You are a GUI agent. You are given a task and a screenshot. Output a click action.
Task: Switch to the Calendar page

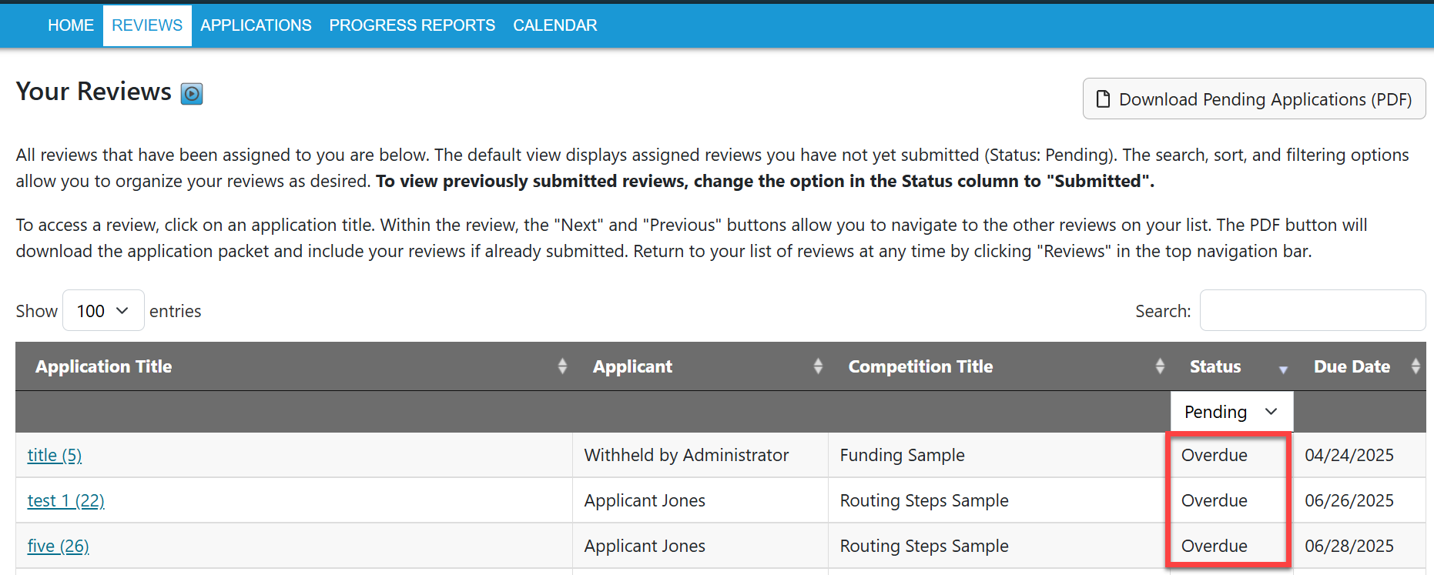coord(555,25)
